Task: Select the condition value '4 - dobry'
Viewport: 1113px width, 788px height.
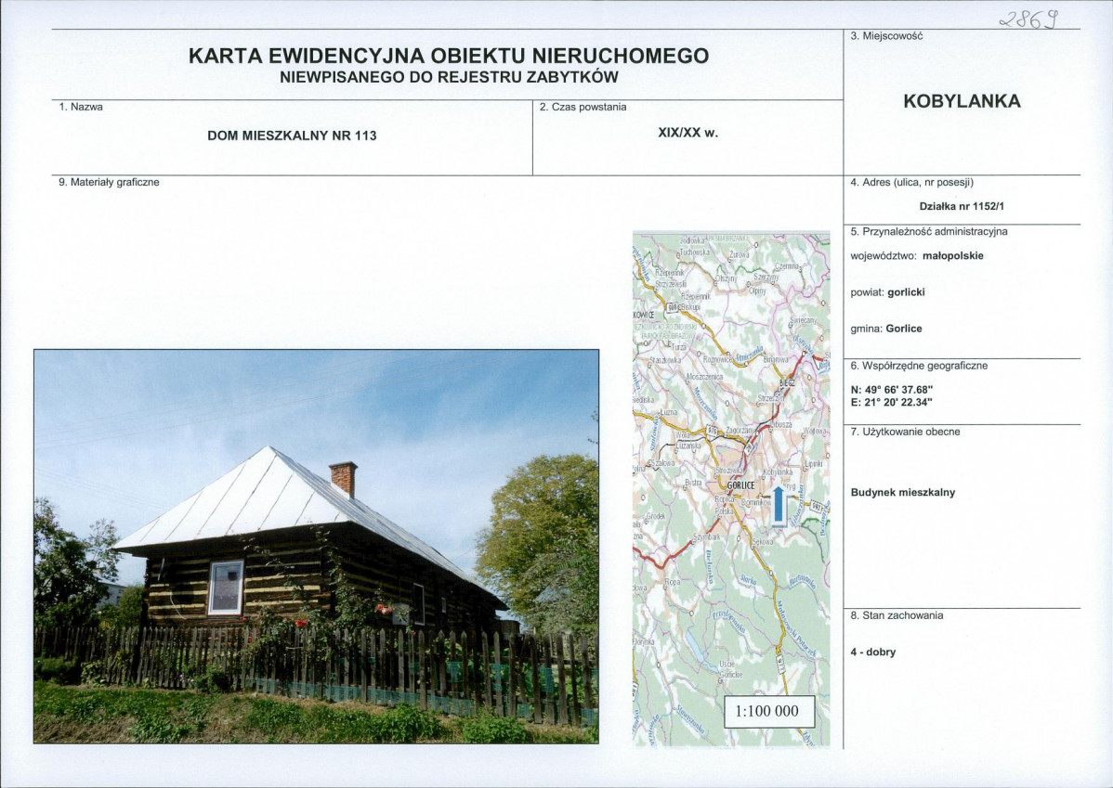Action: coord(873,652)
